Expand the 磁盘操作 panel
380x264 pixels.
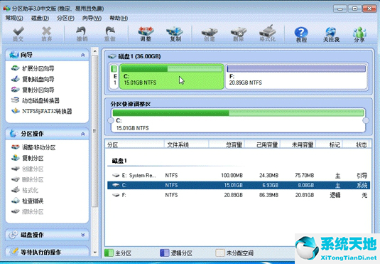[82, 235]
